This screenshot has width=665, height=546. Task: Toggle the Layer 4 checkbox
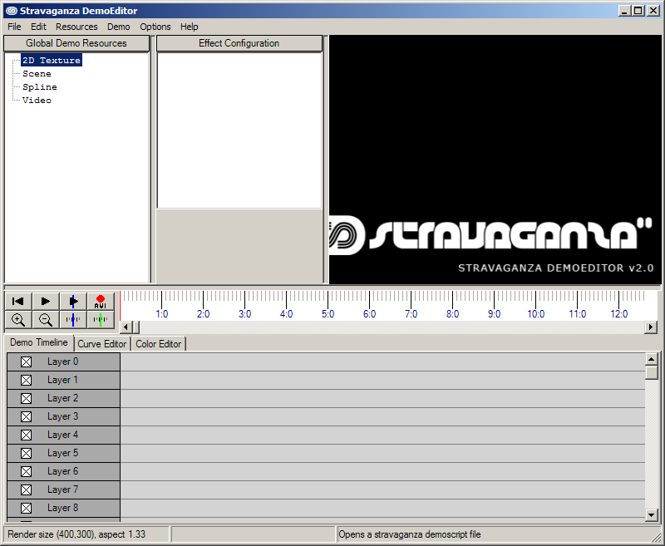click(x=27, y=435)
